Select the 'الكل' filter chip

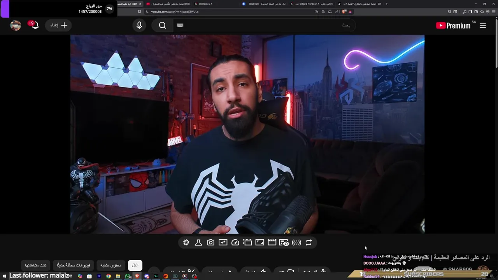(135, 265)
